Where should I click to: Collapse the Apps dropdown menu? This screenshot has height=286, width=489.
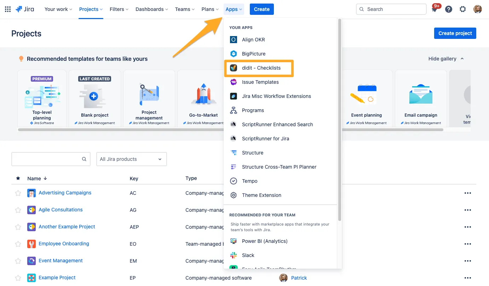point(234,9)
